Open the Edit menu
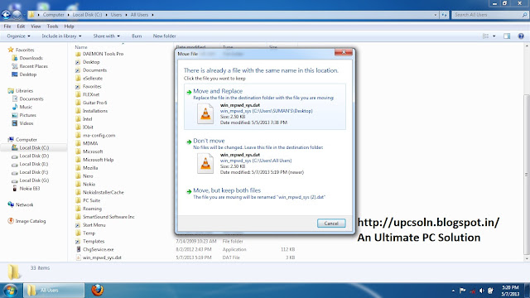This screenshot has width=530, height=298. (21, 26)
